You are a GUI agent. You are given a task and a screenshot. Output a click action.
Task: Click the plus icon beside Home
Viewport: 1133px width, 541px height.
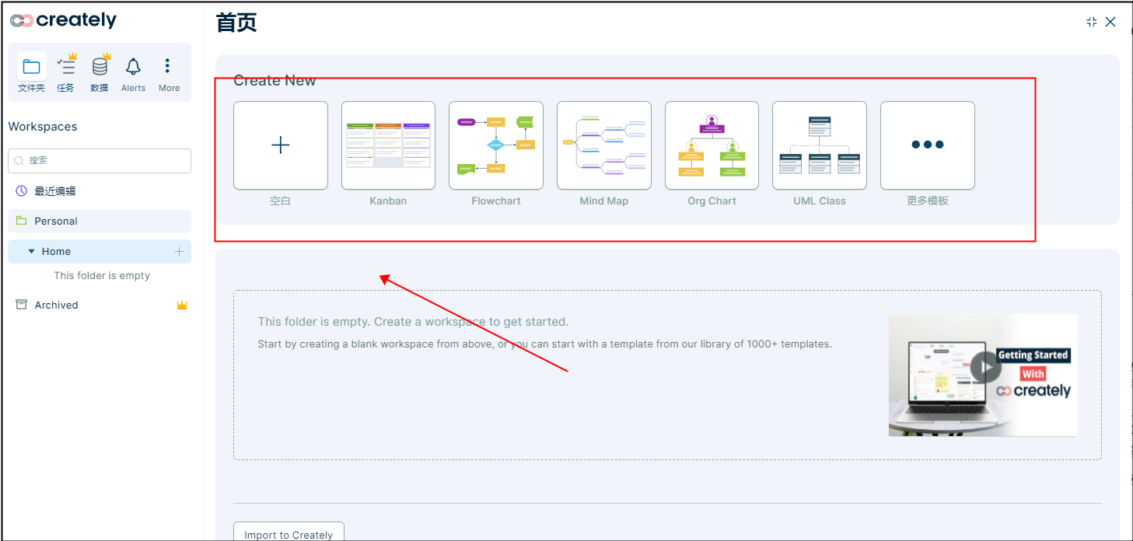point(179,251)
